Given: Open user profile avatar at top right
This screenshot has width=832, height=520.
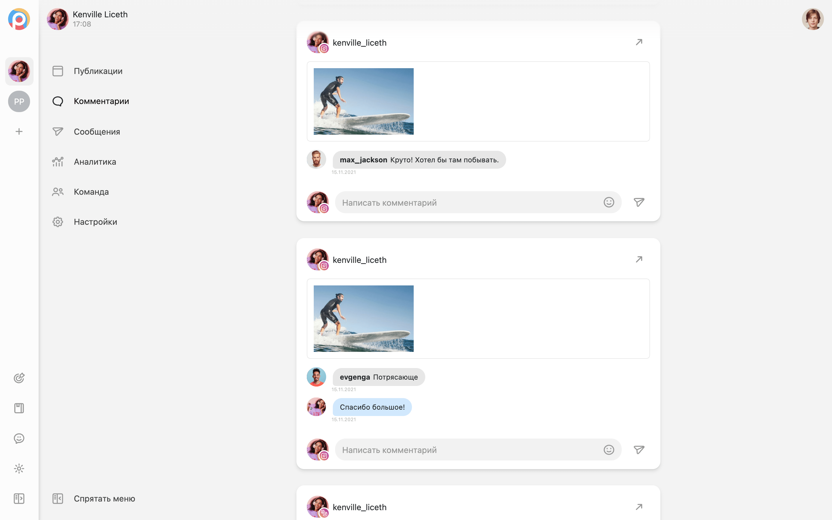Looking at the screenshot, I should click(813, 19).
